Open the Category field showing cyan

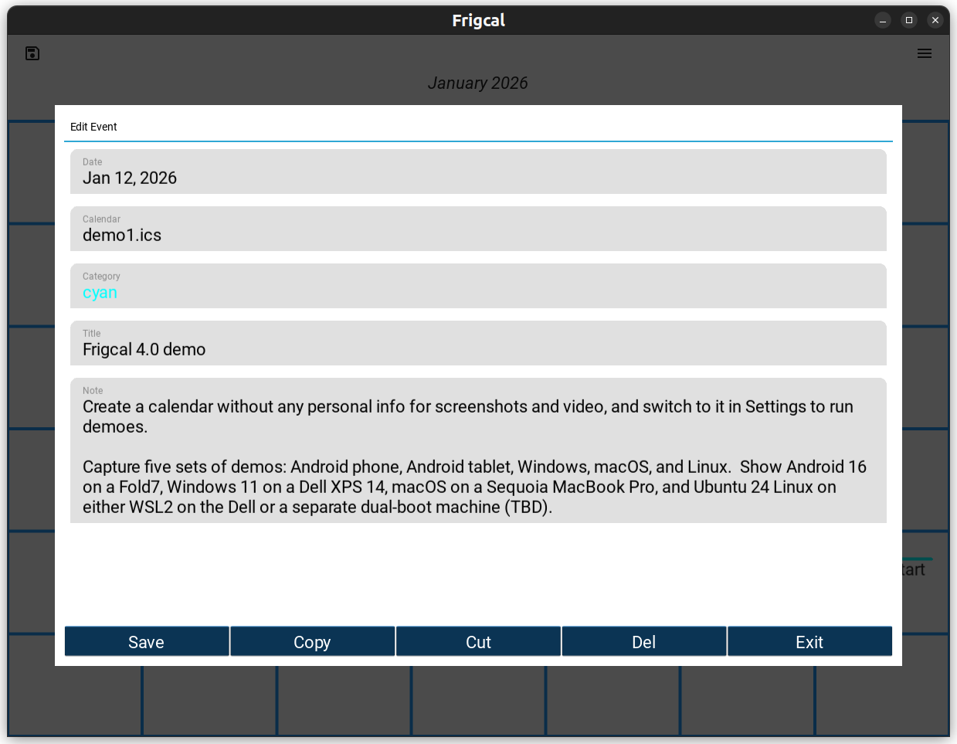click(478, 286)
